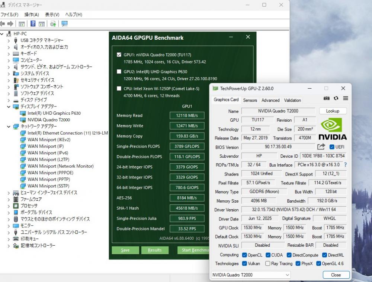Click the GPU-Z Name field value
Screen dimensions: 372x282
[278, 111]
